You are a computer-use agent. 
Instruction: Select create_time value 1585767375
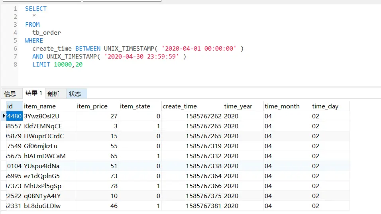click(x=192, y=196)
